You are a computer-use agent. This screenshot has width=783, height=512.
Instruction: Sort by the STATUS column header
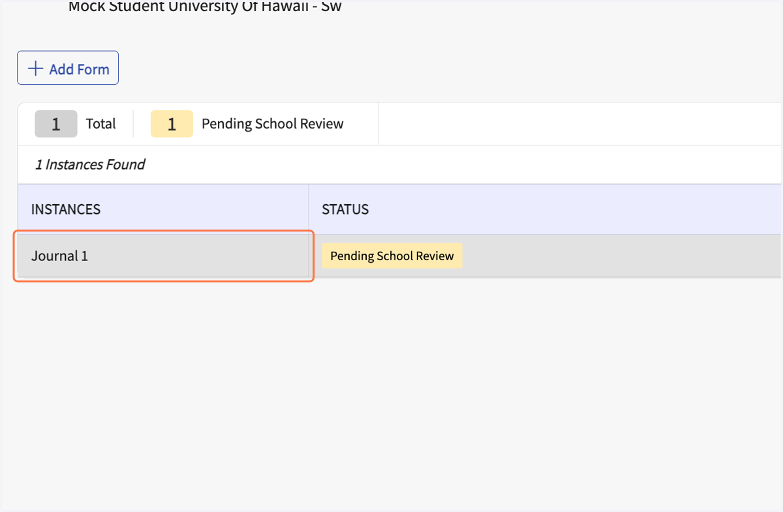[x=345, y=209]
